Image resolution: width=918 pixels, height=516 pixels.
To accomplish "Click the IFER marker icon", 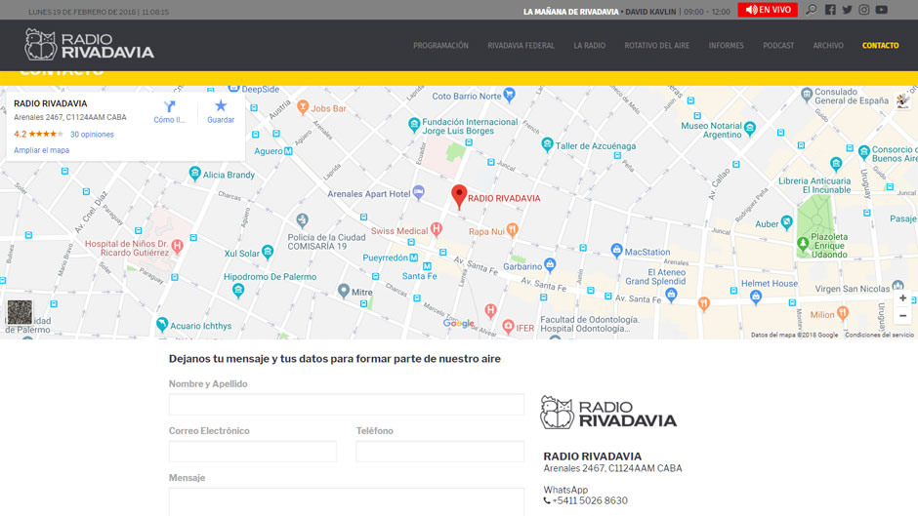I will (508, 327).
